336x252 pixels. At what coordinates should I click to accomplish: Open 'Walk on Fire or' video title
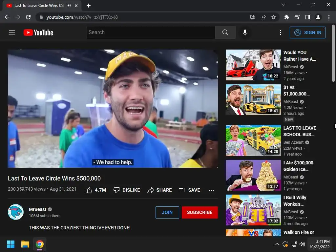pyautogui.click(x=299, y=232)
